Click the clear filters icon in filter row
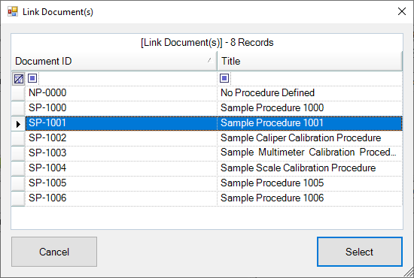The width and height of the screenshot is (414, 278). coord(19,79)
